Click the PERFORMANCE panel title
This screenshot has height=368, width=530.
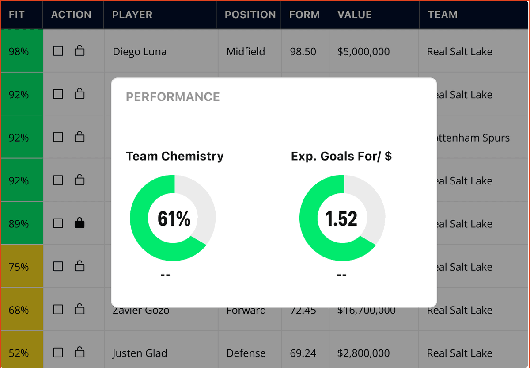tap(173, 96)
